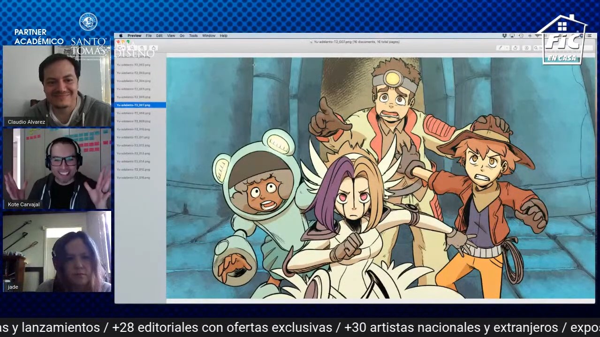Screen dimensions: 600x337
Task: Open the Window menu
Action: tap(209, 36)
